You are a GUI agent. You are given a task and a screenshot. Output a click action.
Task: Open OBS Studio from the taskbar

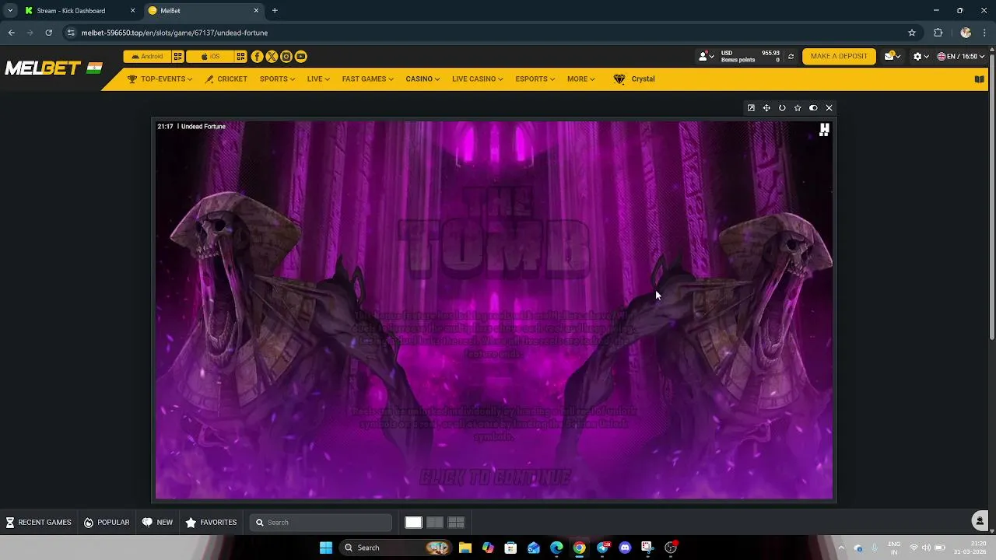671,548
